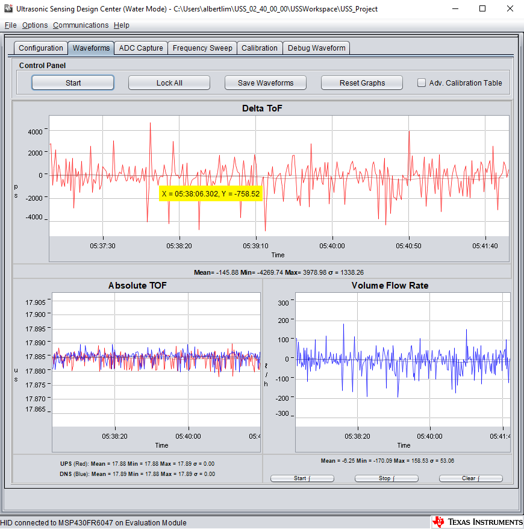
Task: Start volume flow rate integration
Action: point(302,478)
